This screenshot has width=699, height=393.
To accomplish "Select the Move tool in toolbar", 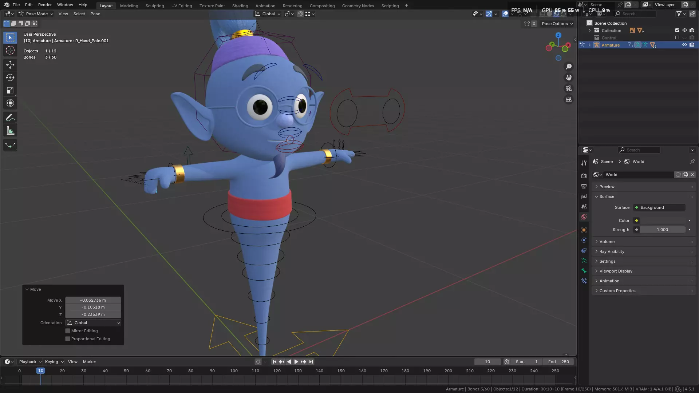I will pyautogui.click(x=10, y=65).
